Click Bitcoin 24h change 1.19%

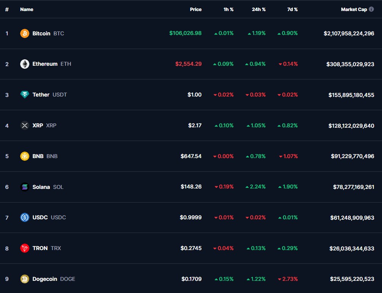pos(257,33)
